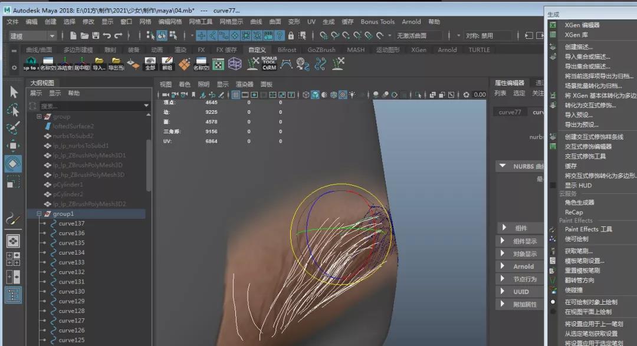Click the Rotate tool in toolbox
The width and height of the screenshot is (637, 346).
14,163
